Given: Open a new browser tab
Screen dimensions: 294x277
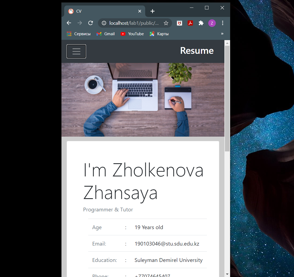Looking at the screenshot, I should (x=152, y=11).
